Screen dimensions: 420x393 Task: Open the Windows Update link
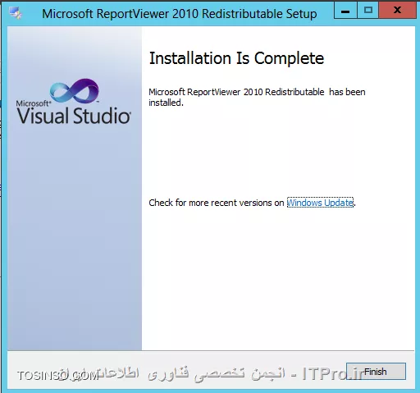(320, 203)
